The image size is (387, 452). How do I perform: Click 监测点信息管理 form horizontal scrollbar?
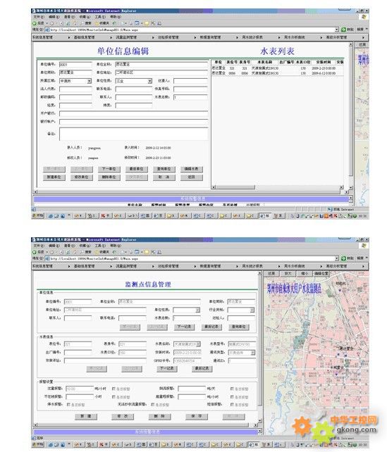pyautogui.click(x=146, y=425)
